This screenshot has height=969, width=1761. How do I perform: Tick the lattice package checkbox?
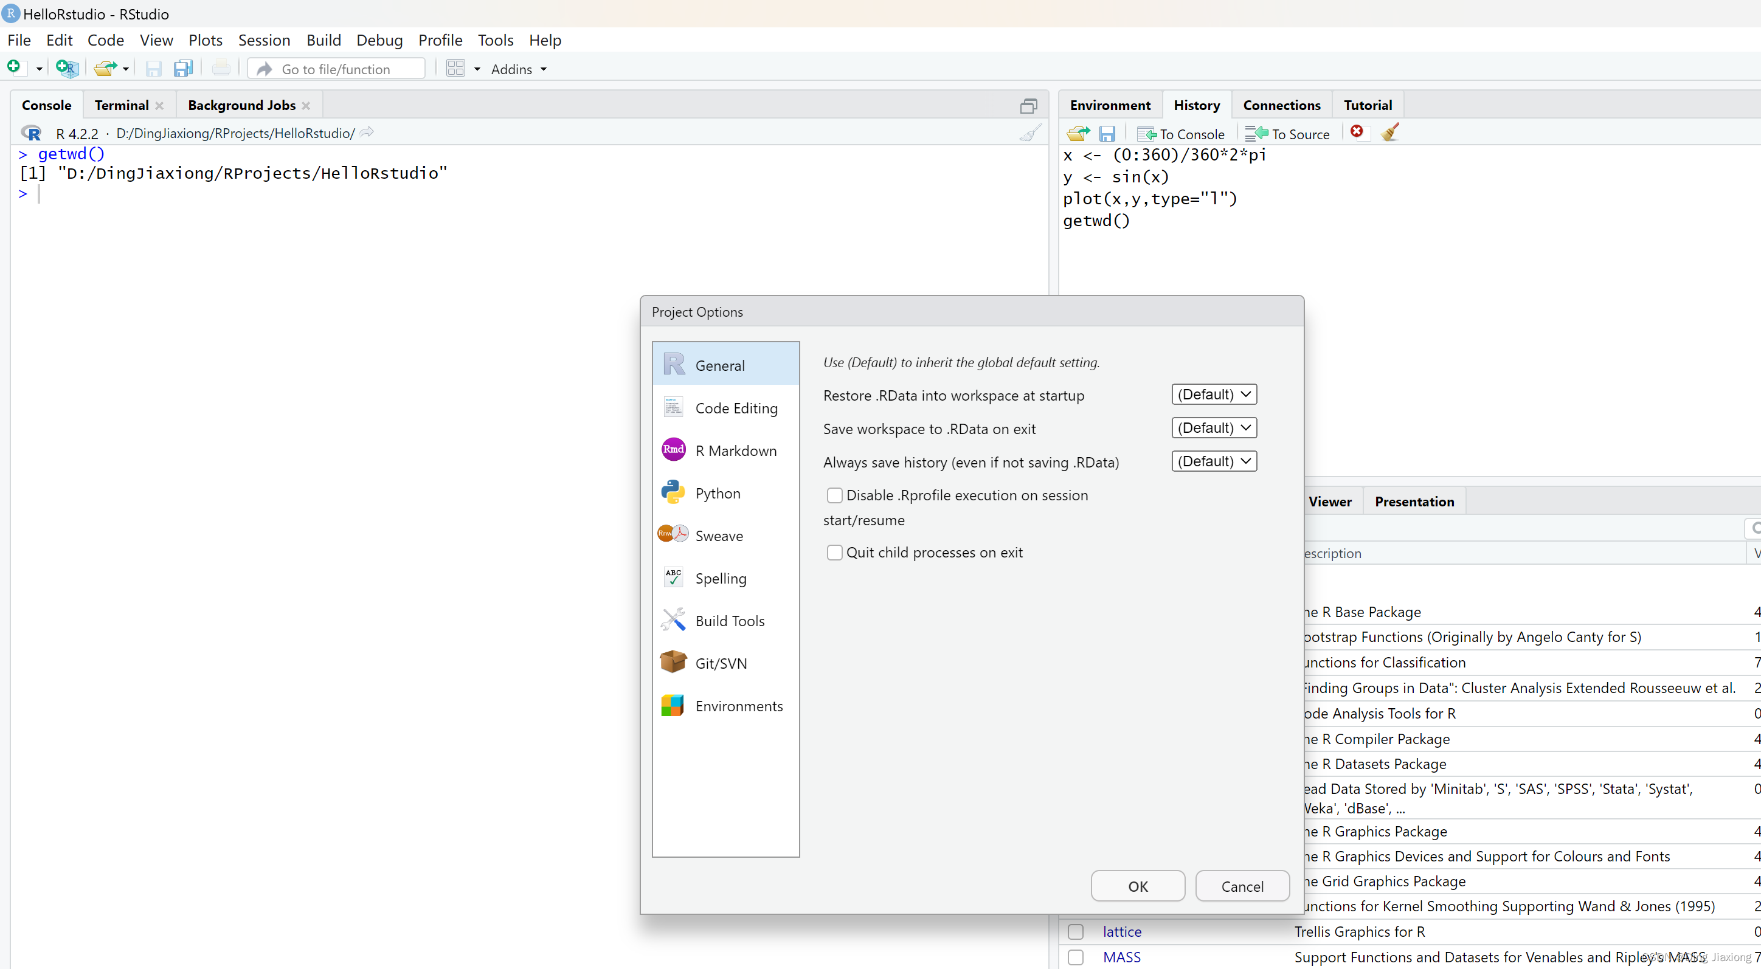(x=1075, y=931)
